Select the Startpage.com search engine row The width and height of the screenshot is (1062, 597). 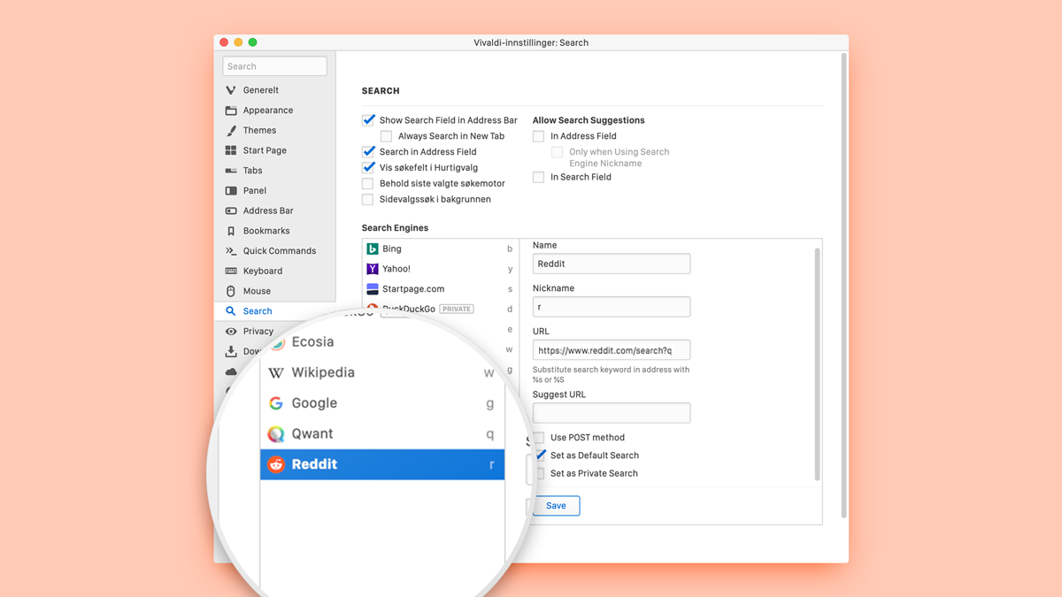441,289
